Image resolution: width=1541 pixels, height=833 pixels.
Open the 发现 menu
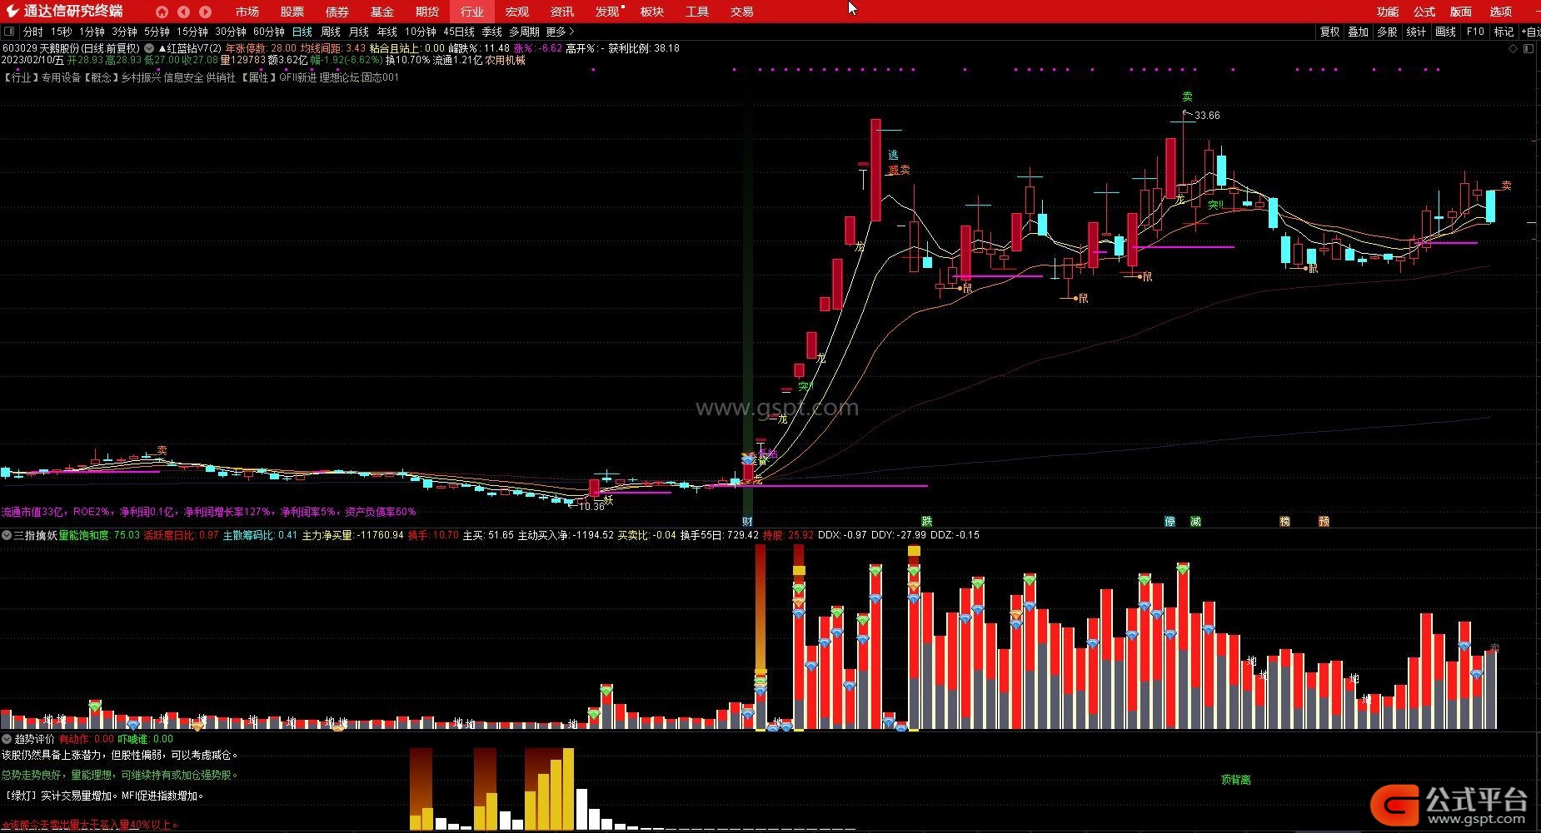pos(607,12)
